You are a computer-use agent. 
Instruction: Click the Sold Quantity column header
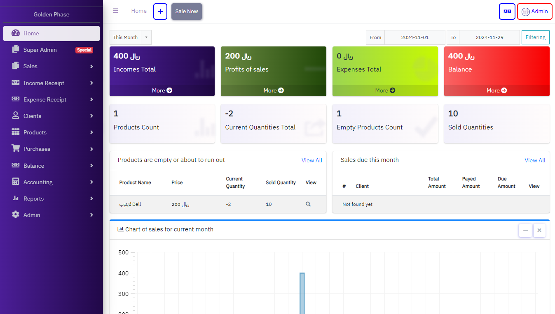[x=281, y=182]
